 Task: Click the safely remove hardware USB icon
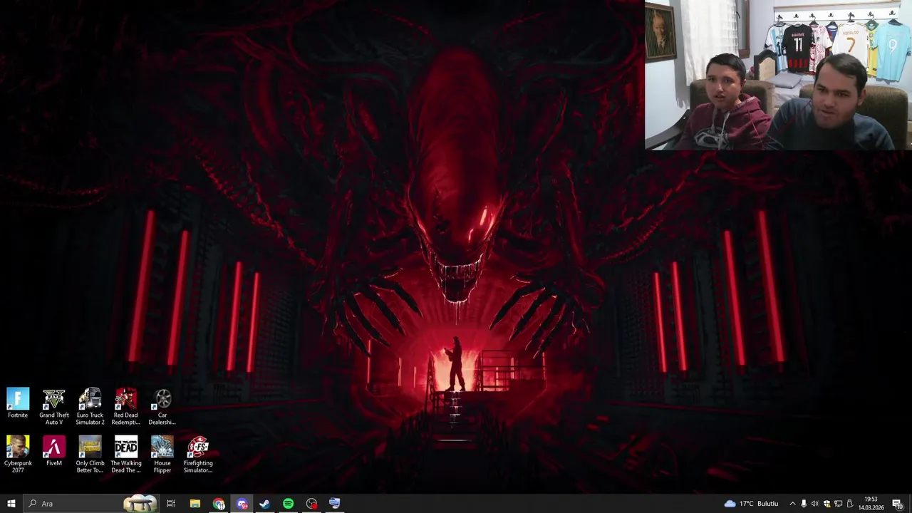click(x=849, y=504)
